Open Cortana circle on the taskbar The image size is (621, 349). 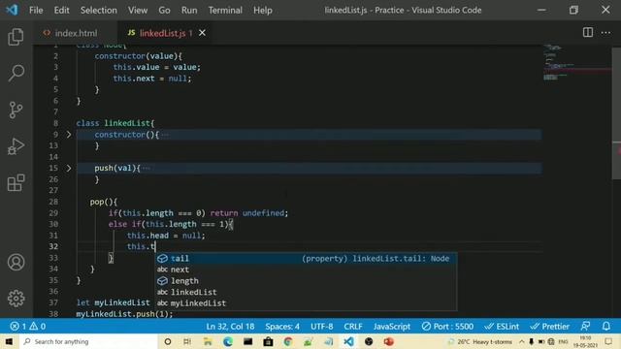point(168,341)
